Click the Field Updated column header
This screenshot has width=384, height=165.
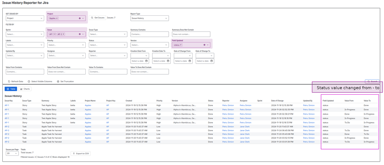pos(328,101)
